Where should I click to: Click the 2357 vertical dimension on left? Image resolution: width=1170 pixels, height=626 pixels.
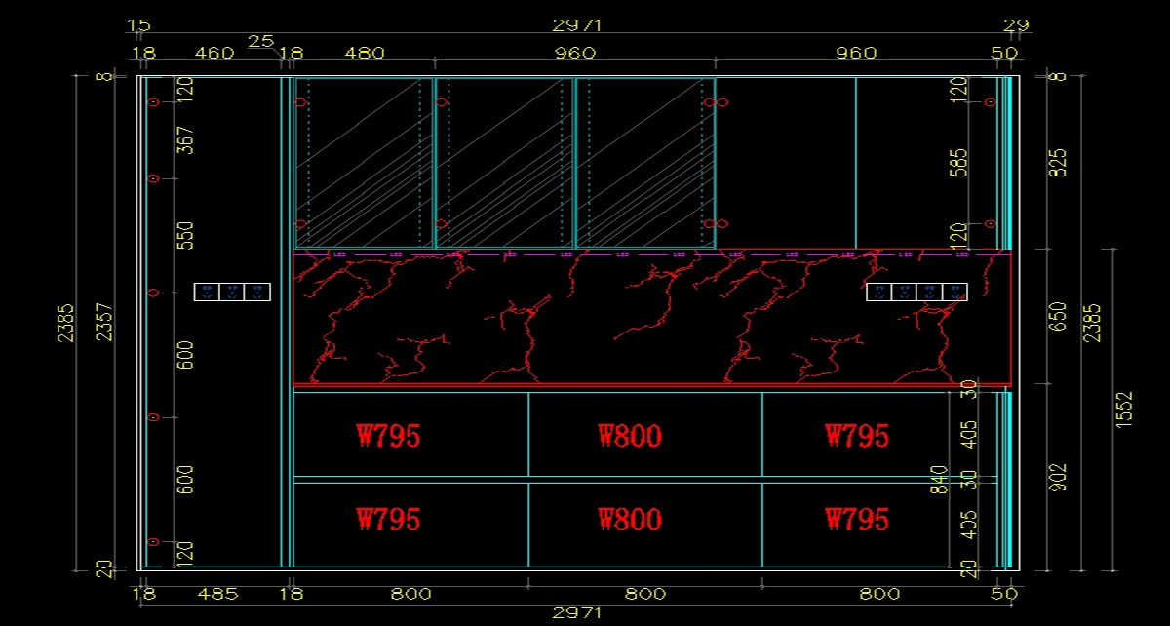[x=104, y=321]
